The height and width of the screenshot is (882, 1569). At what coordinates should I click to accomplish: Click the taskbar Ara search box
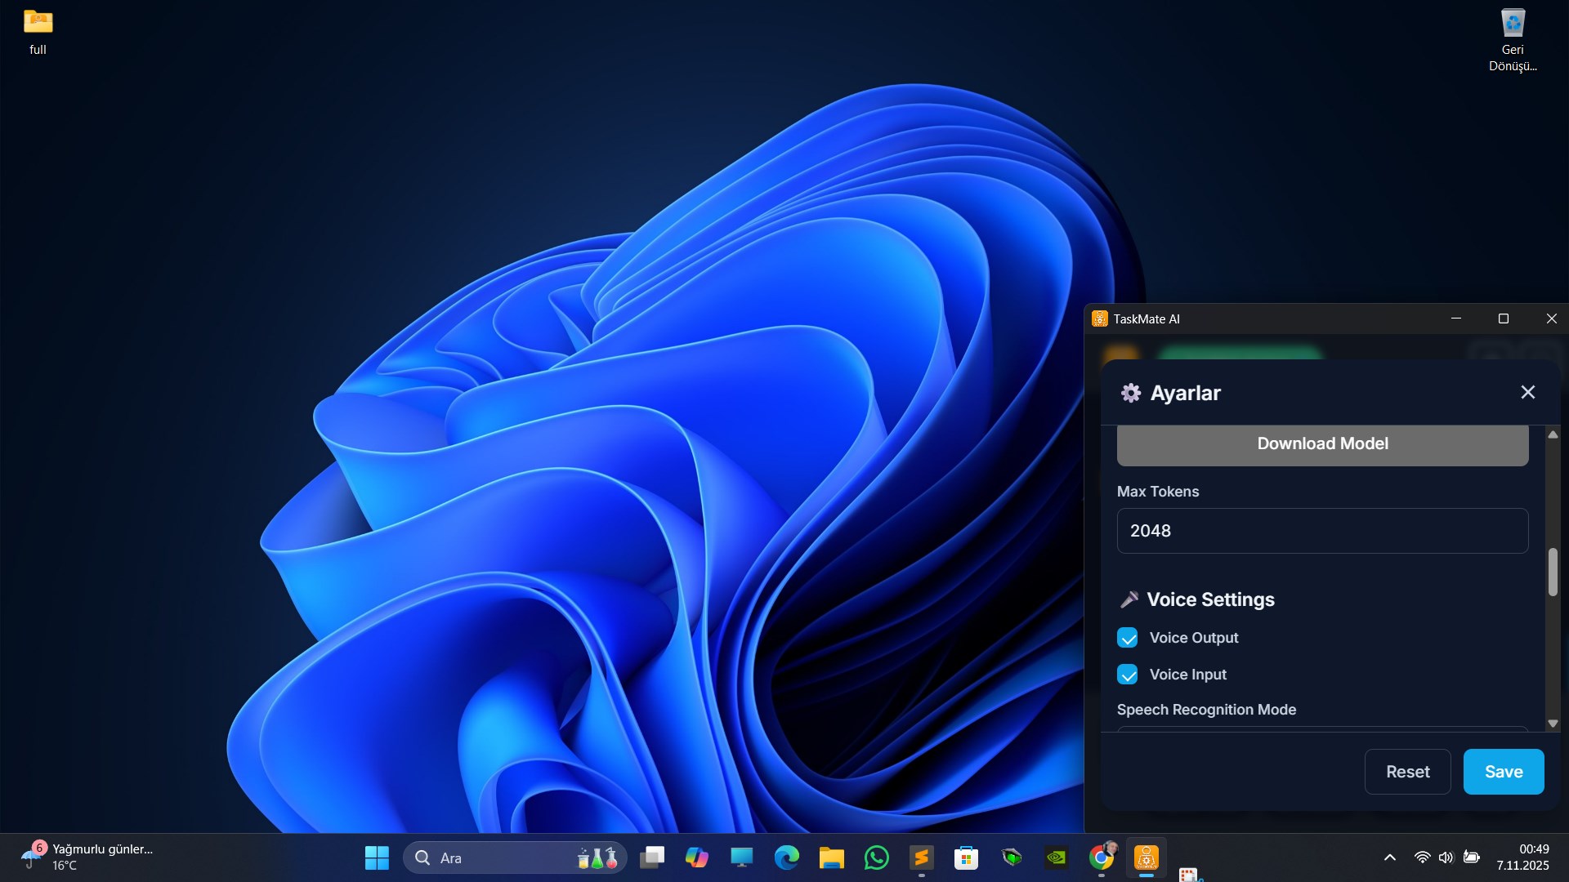click(515, 857)
